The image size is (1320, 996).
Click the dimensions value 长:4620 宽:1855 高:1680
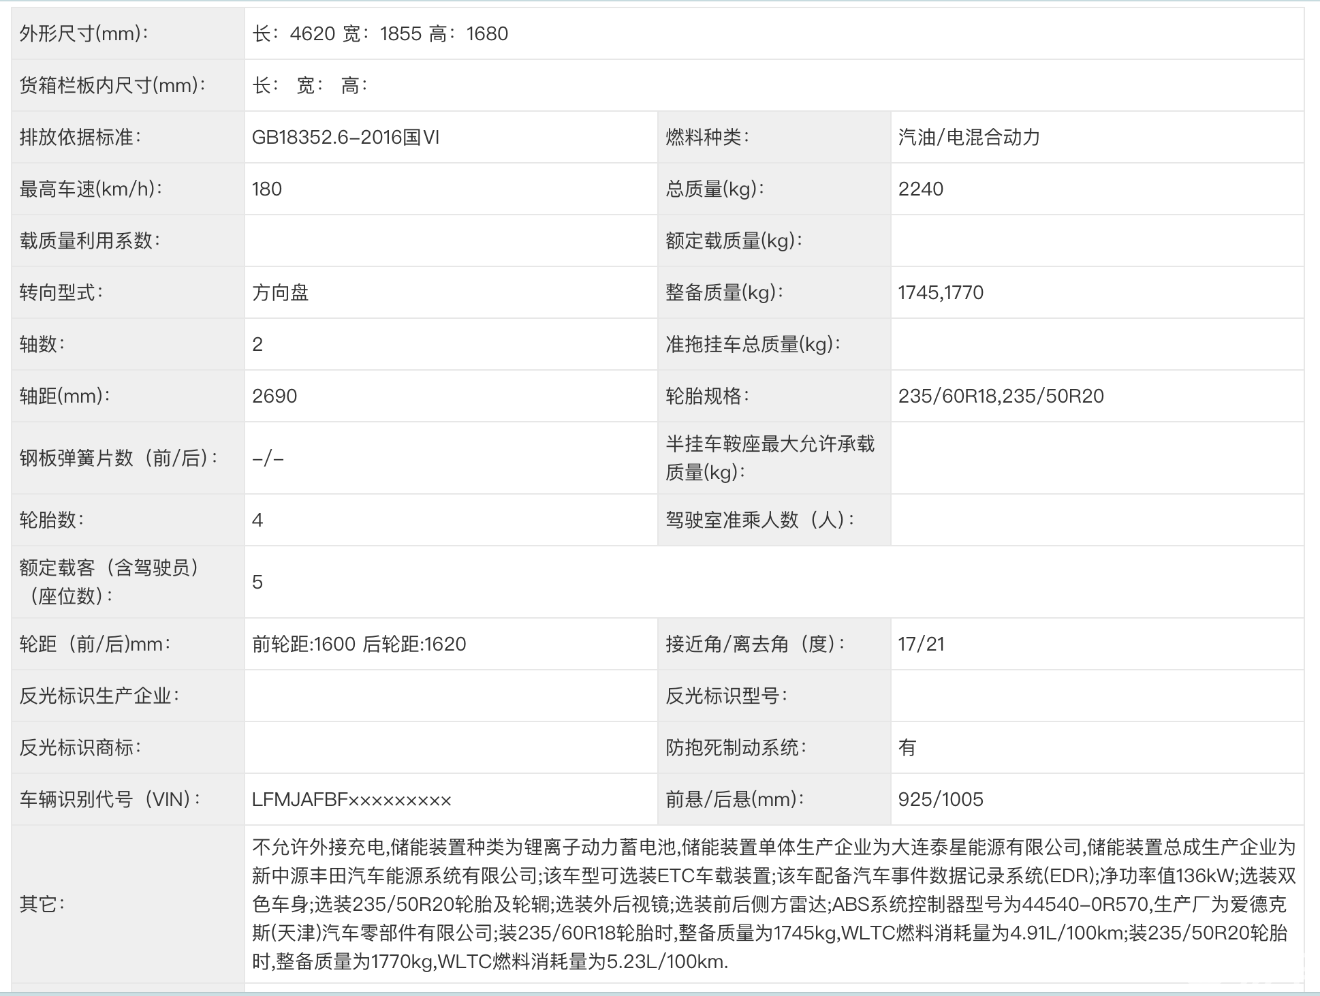coord(380,33)
